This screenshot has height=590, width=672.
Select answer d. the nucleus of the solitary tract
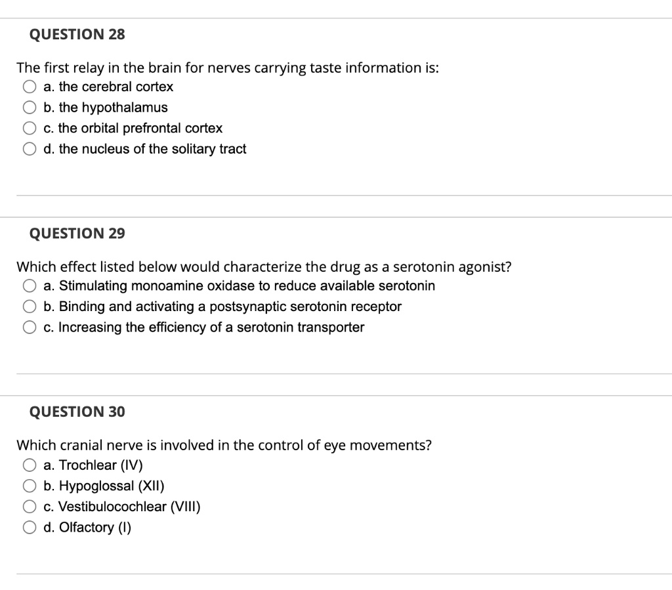[30, 149]
